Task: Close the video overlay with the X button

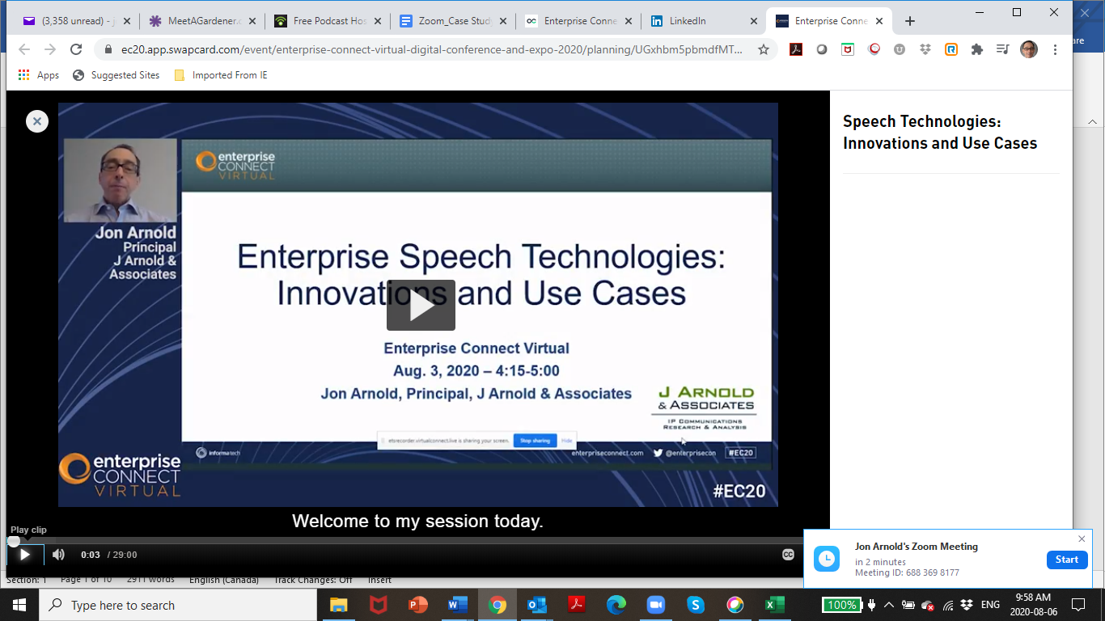Action: (36, 121)
